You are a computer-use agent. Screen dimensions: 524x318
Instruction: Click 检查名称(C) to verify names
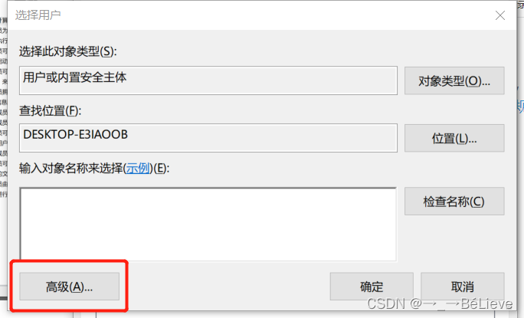click(x=454, y=202)
